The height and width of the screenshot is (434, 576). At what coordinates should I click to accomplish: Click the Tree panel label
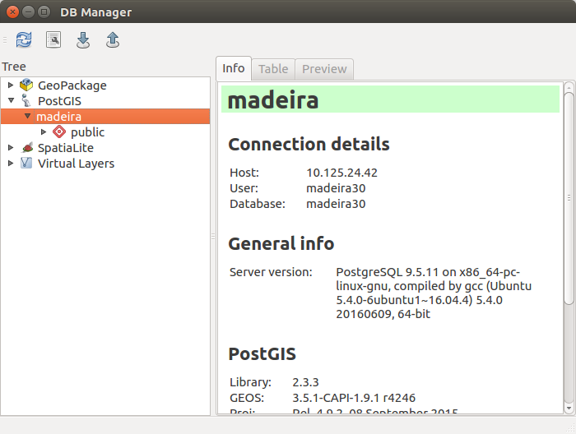[x=14, y=67]
